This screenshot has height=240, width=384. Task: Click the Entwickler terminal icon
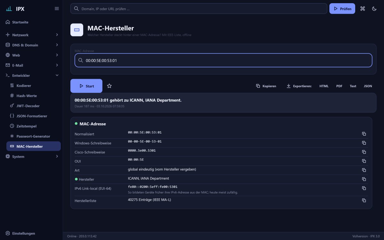[8, 75]
